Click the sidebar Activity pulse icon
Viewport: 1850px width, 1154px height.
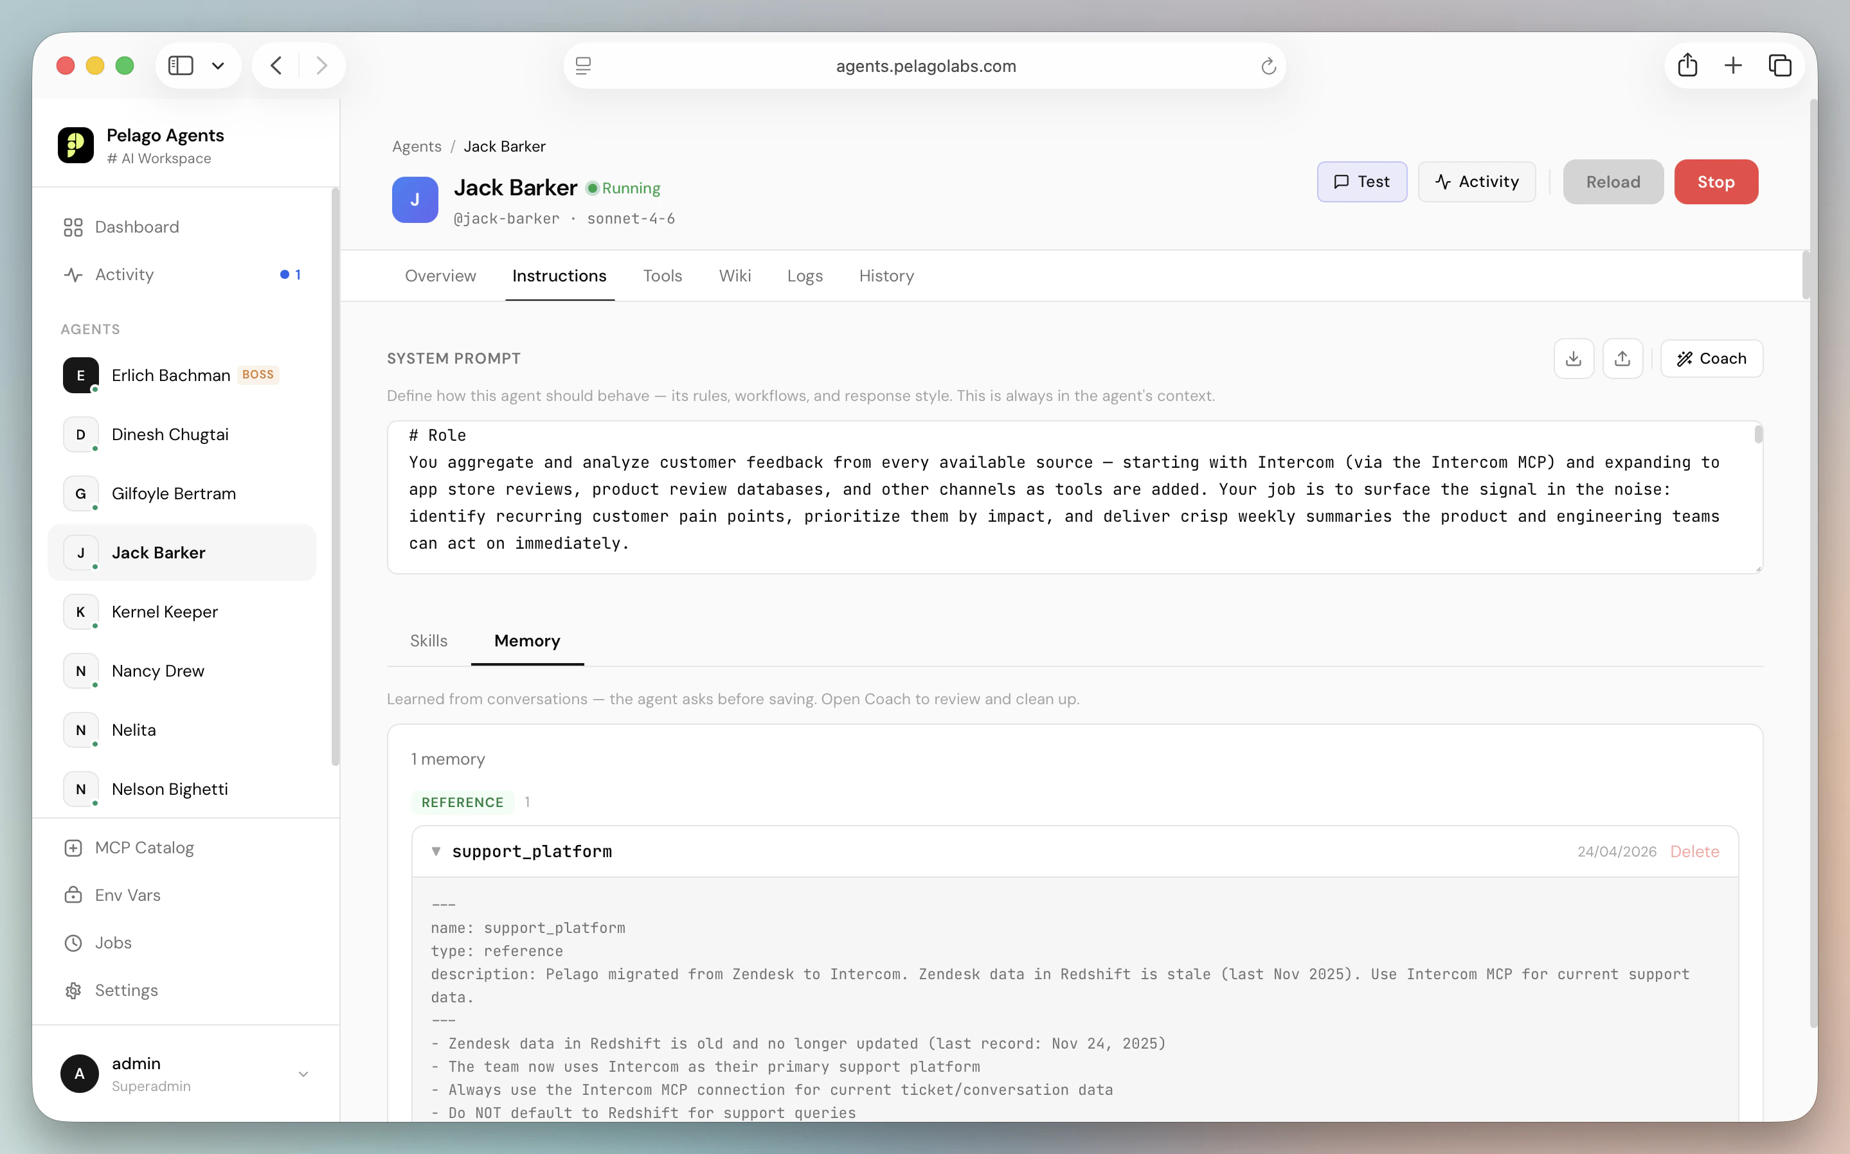[73, 275]
